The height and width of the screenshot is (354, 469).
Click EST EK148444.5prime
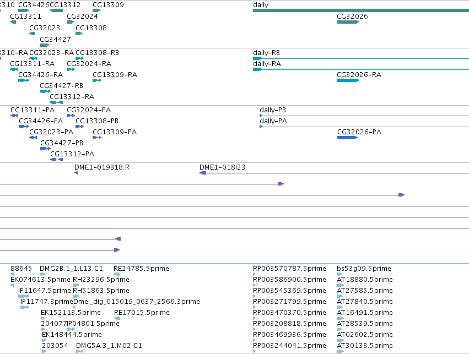pos(44,341)
